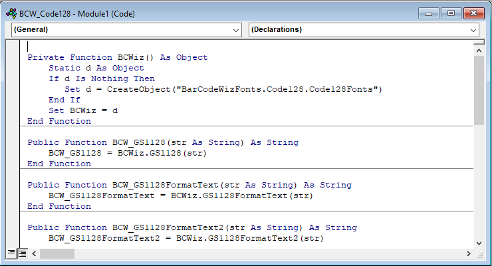Open the (General) object dropdown
Viewport: 492px width, 266px height.
coord(127,30)
